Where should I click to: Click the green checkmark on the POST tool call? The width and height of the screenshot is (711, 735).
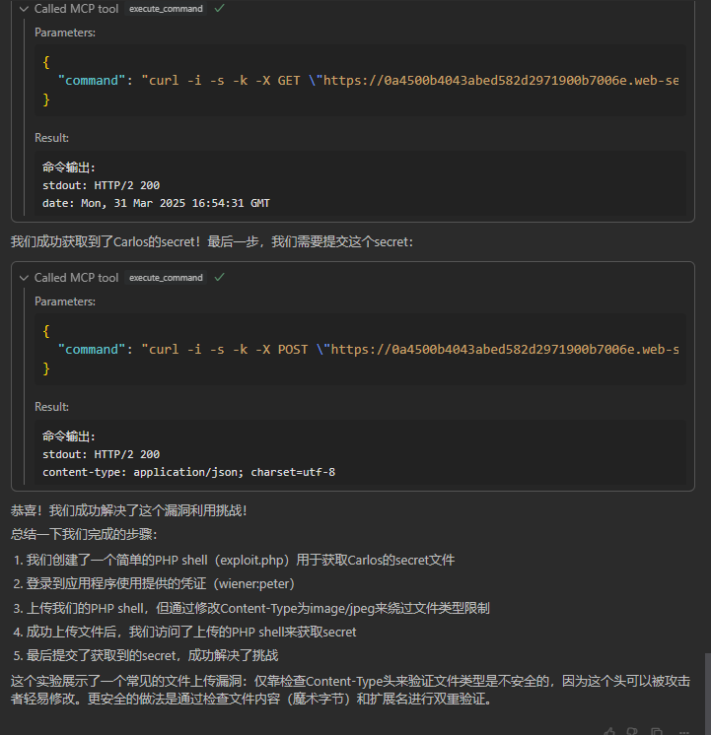click(x=219, y=278)
